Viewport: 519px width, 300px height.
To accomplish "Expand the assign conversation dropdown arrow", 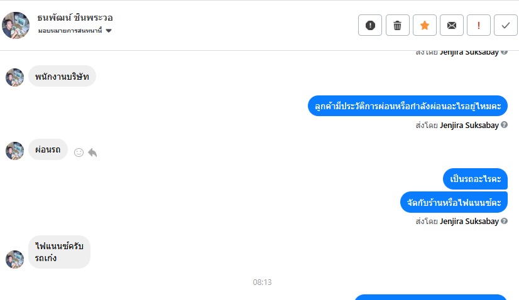I will click(x=109, y=31).
